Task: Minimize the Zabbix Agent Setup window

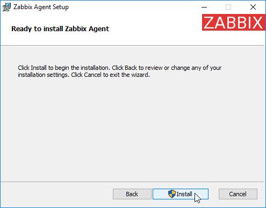Action: click(204, 7)
